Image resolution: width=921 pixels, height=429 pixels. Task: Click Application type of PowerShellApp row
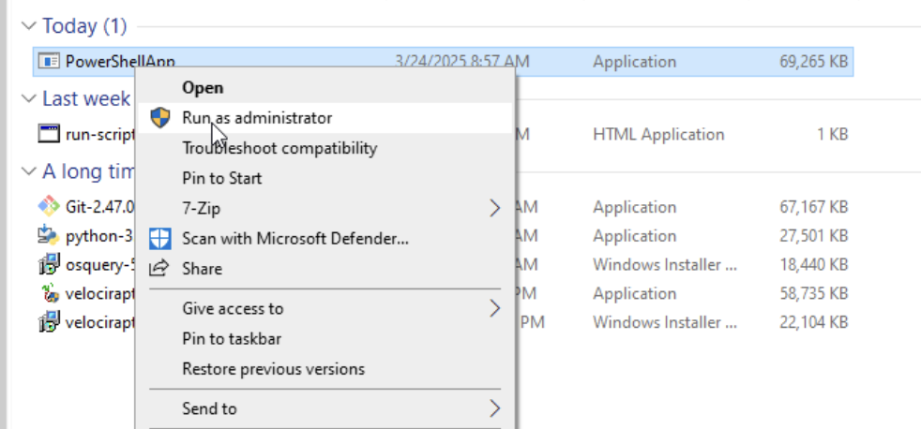tap(634, 62)
